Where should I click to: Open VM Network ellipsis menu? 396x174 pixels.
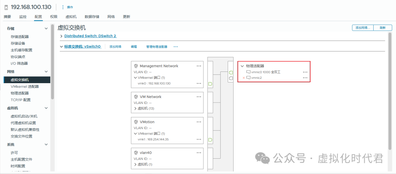point(199,97)
